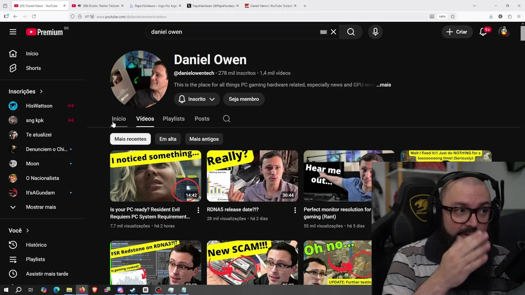Go back with the browser back arrow
The height and width of the screenshot is (295, 525).
tap(15, 16)
